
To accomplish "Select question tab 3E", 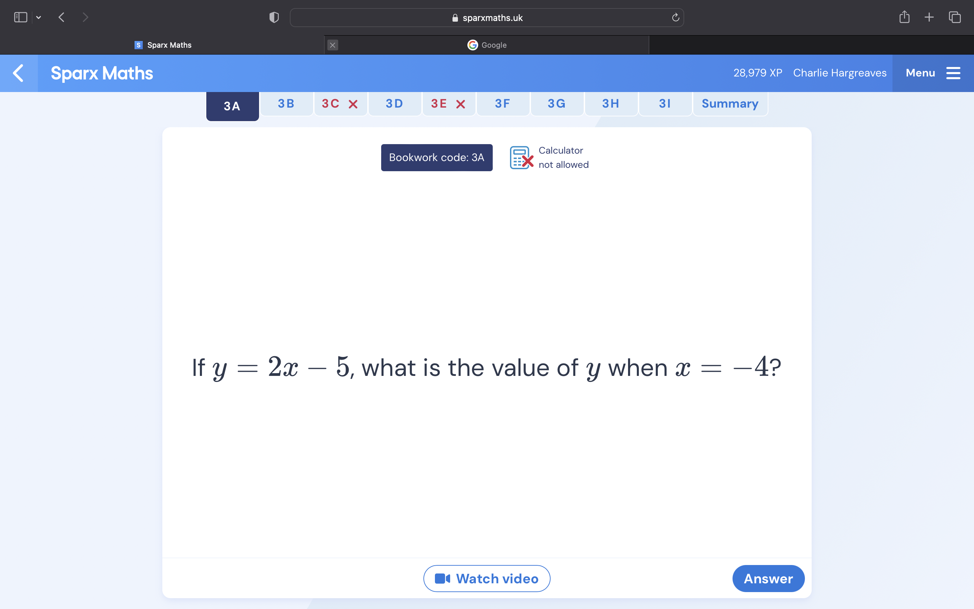I will pos(448,104).
